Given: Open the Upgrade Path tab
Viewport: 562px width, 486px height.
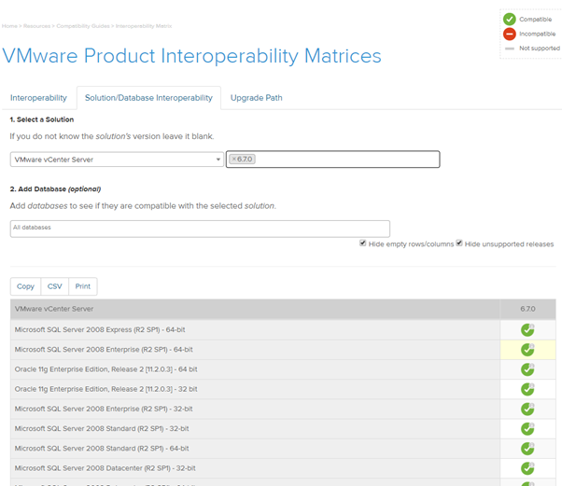Looking at the screenshot, I should click(x=257, y=98).
